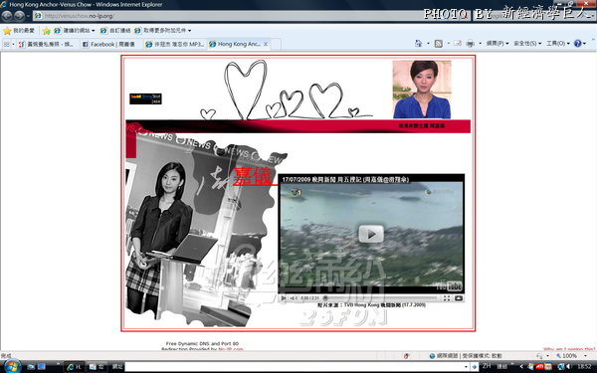The image size is (597, 373).
Task: Open the Favorites star button
Action: 18,31
